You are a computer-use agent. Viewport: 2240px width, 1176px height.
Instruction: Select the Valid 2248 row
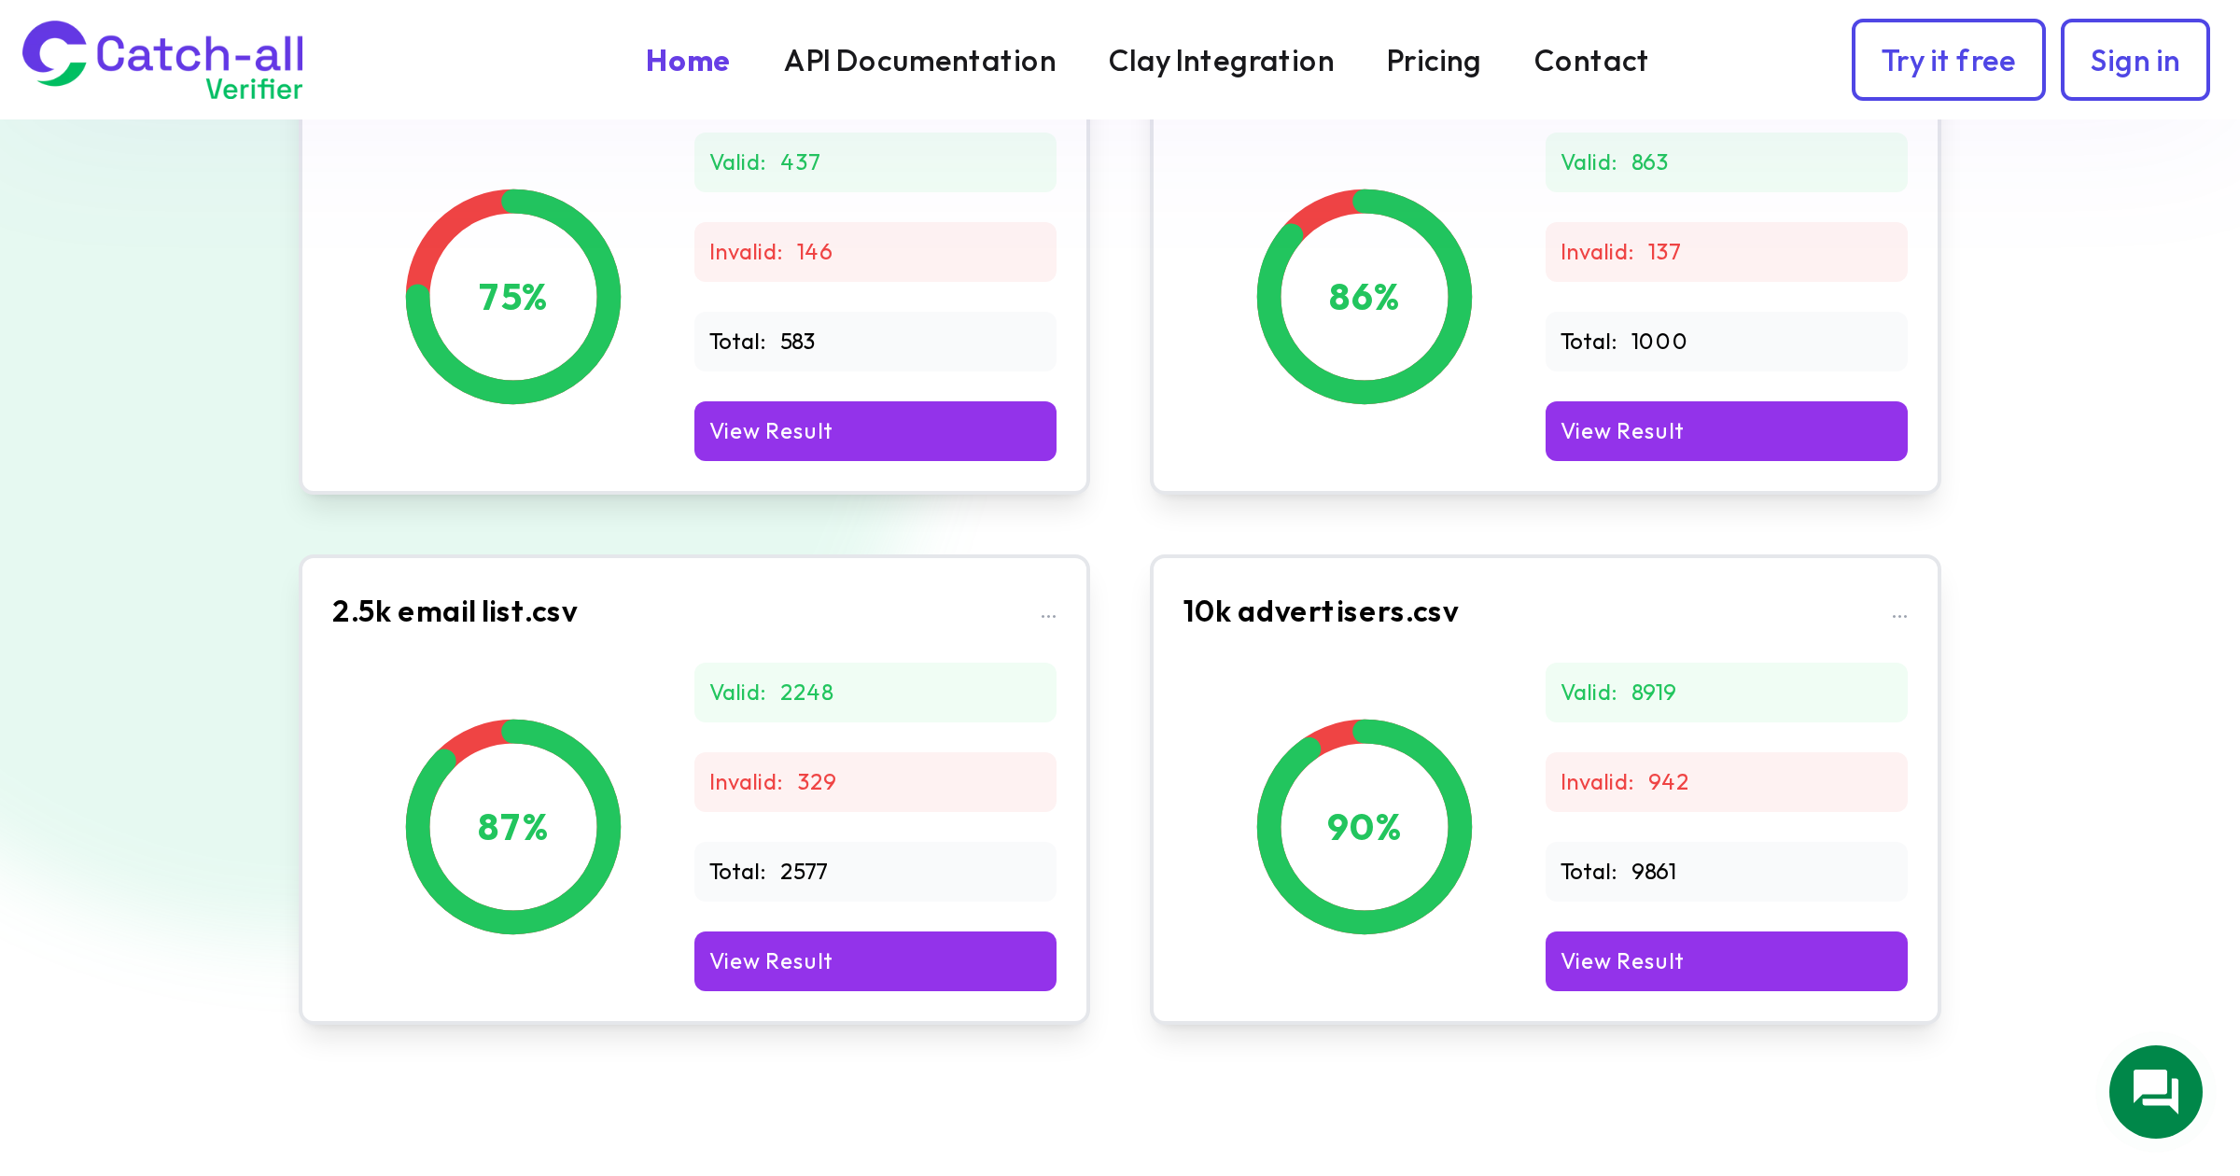tap(875, 693)
